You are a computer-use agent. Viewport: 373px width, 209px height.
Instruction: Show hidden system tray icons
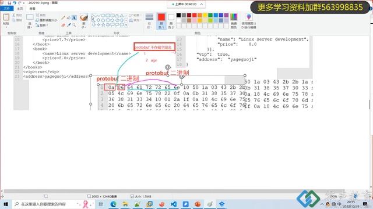point(322,204)
